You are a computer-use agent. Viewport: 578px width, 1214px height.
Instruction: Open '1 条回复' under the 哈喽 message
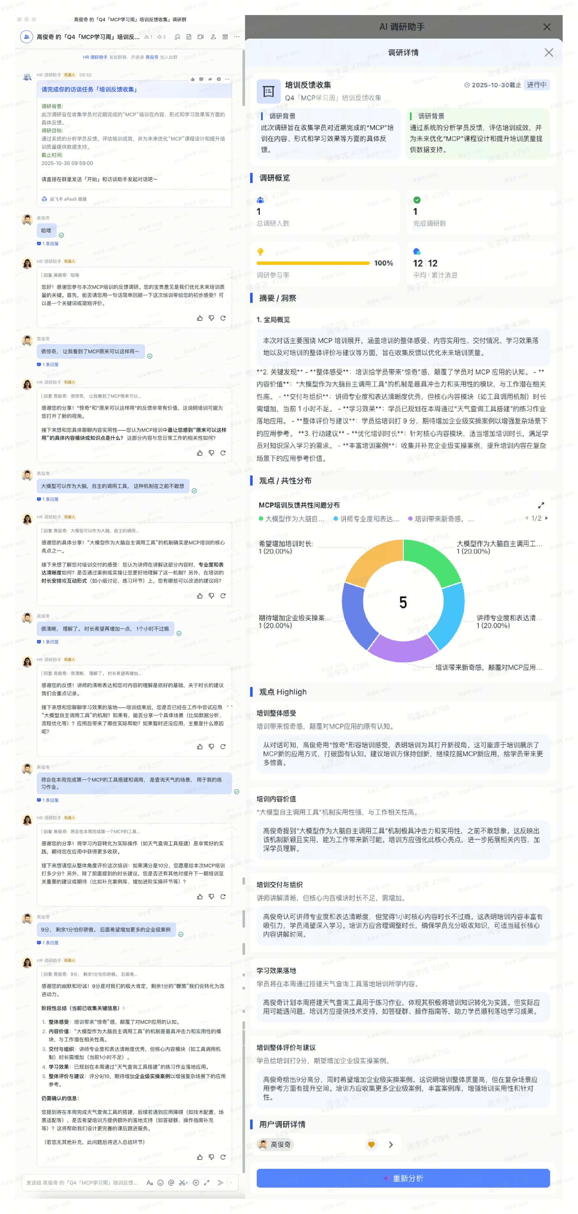pos(50,244)
